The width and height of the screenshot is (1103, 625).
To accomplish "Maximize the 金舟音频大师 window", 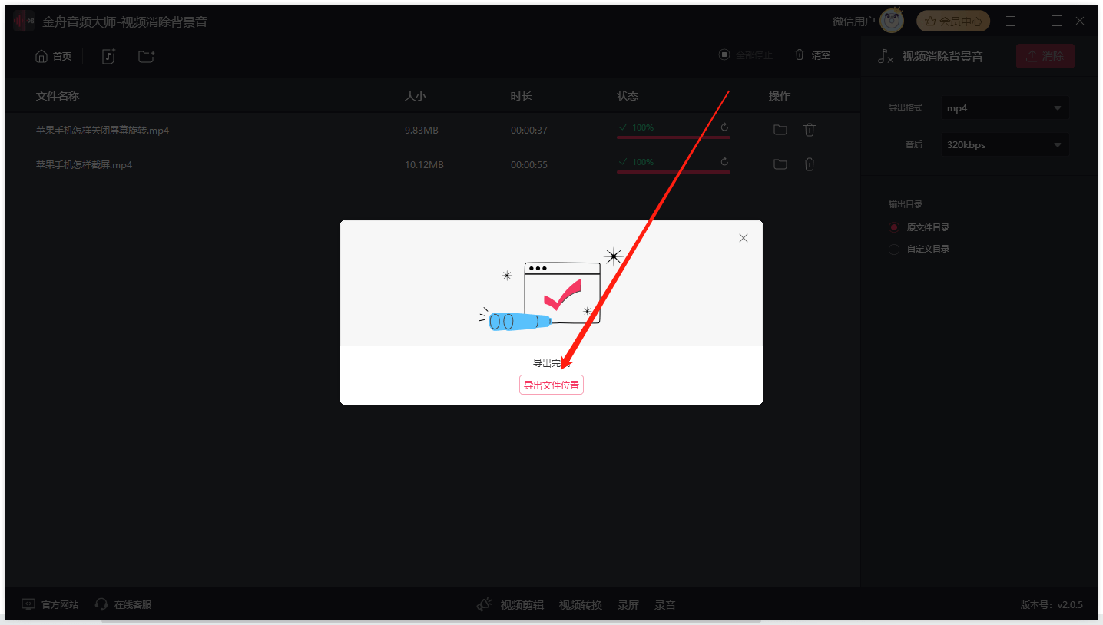I will [1057, 21].
